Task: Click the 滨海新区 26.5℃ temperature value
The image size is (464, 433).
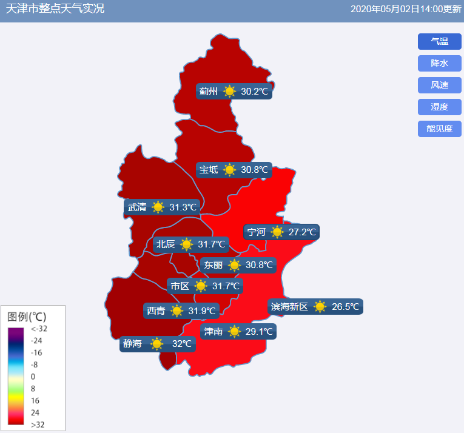Action: point(345,307)
